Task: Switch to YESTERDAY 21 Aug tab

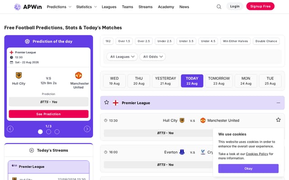Action: [166, 81]
